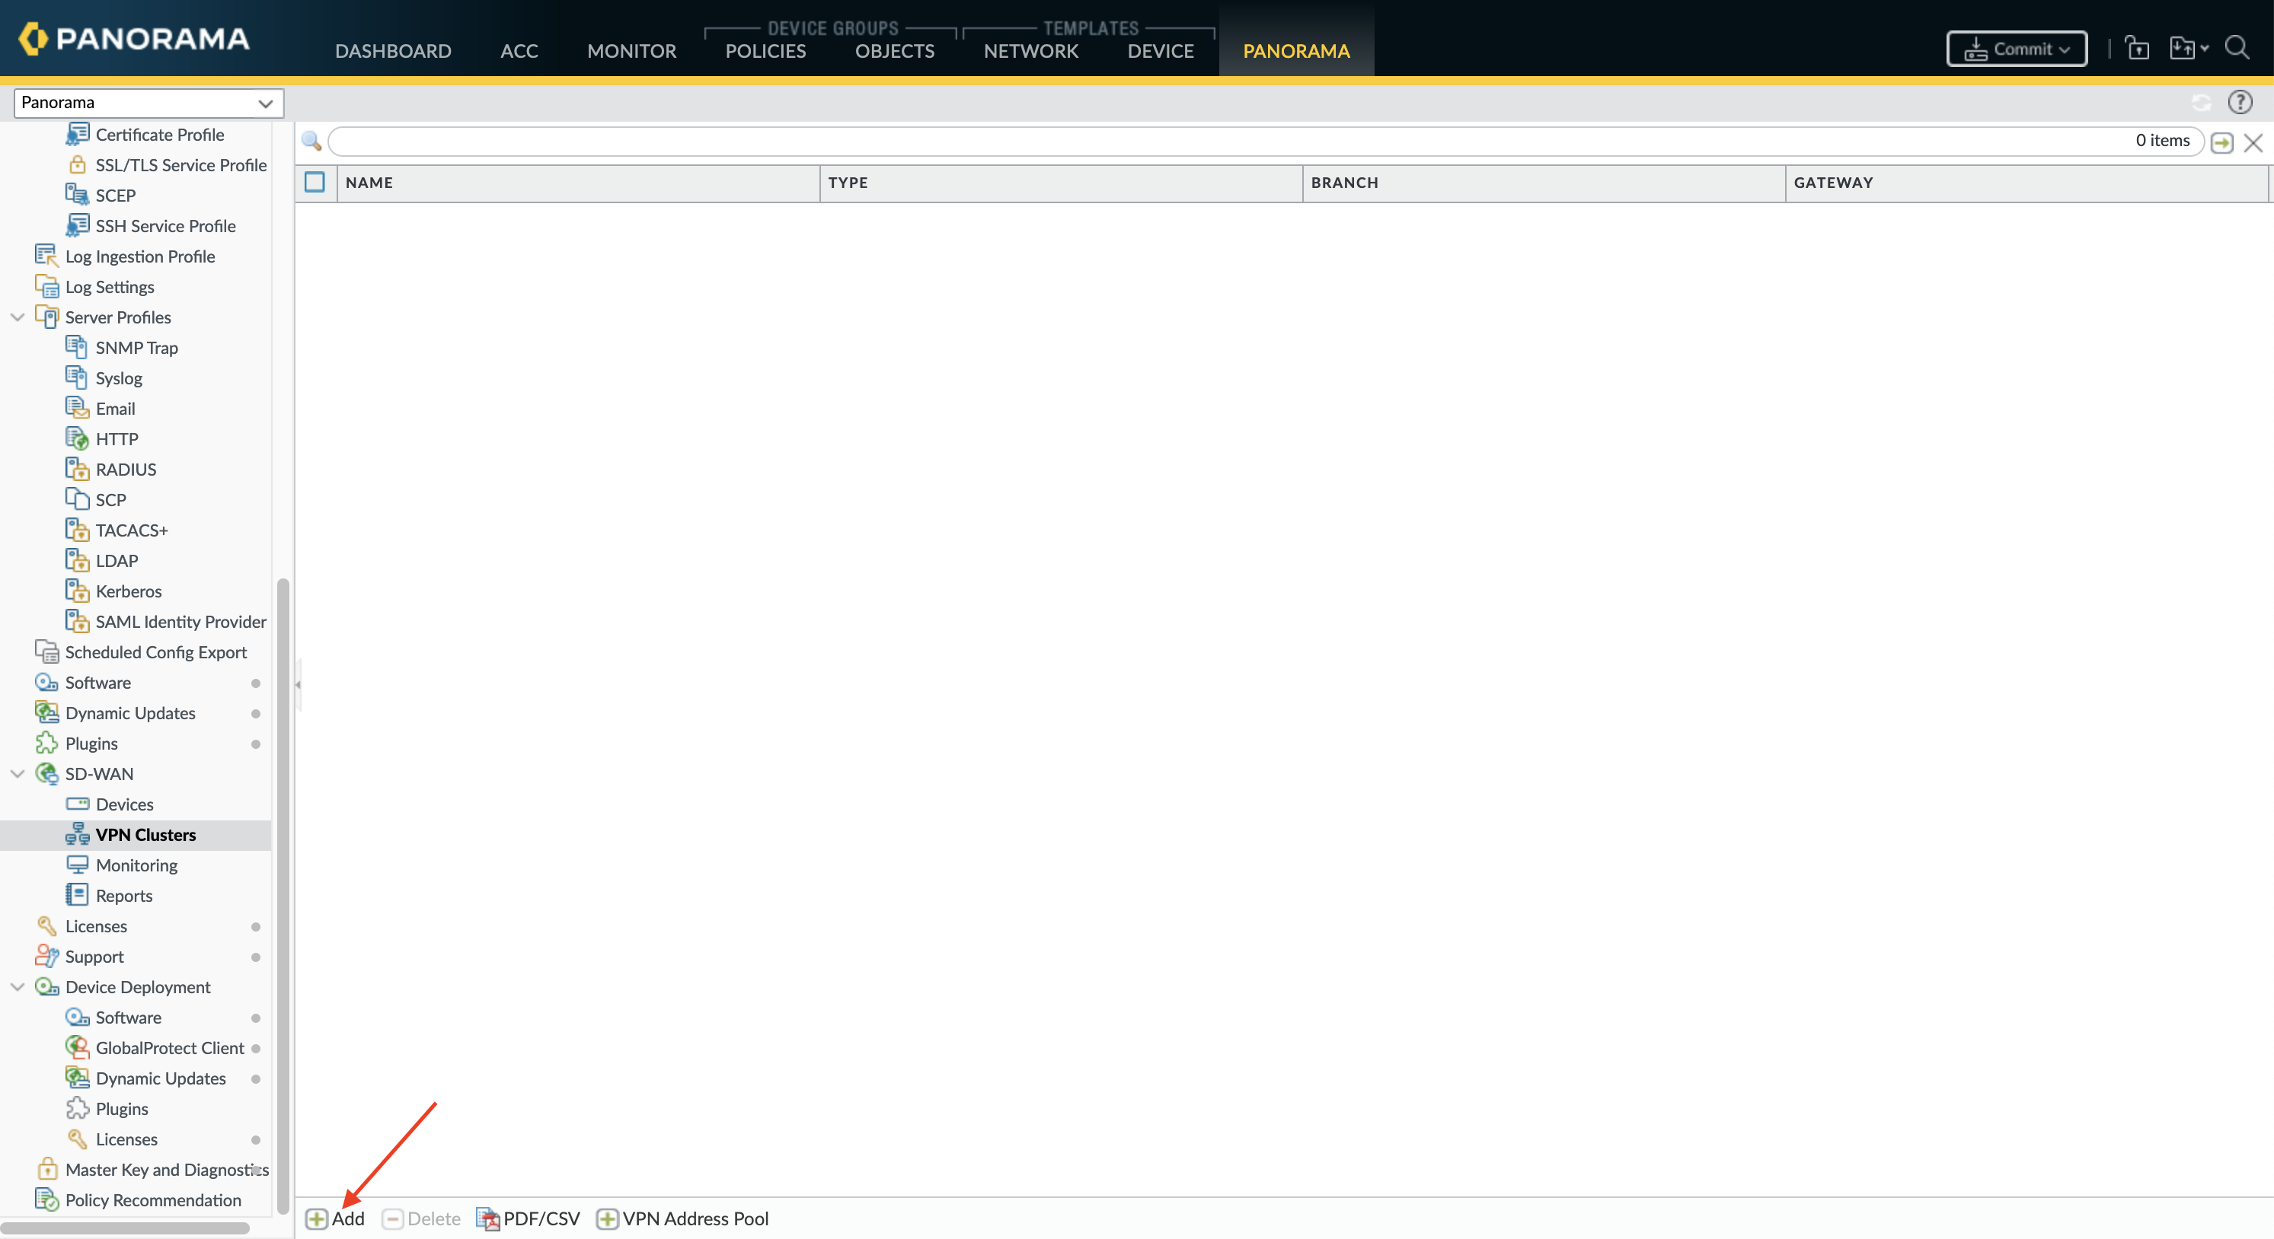Image resolution: width=2274 pixels, height=1239 pixels.
Task: Click the unlock padlock icon in the header
Action: coord(2138,48)
